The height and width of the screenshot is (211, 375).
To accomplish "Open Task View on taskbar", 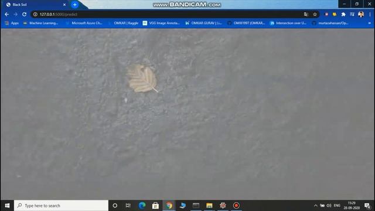I will 128,206.
